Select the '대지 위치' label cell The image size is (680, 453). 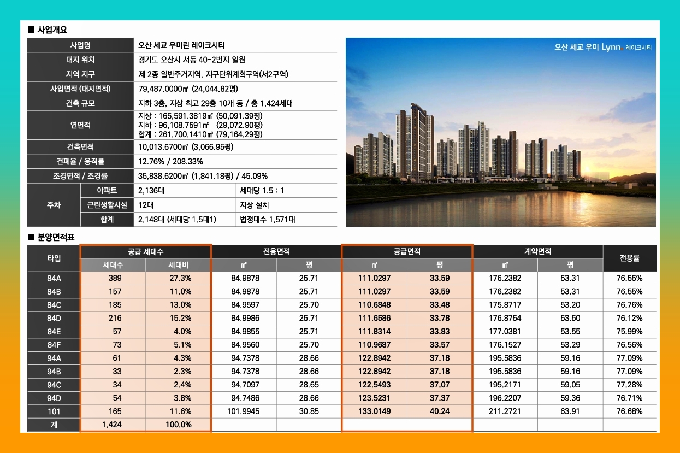[x=80, y=60]
